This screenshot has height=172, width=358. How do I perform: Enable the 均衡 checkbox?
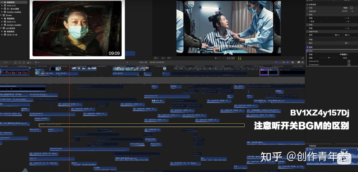pos(308,8)
